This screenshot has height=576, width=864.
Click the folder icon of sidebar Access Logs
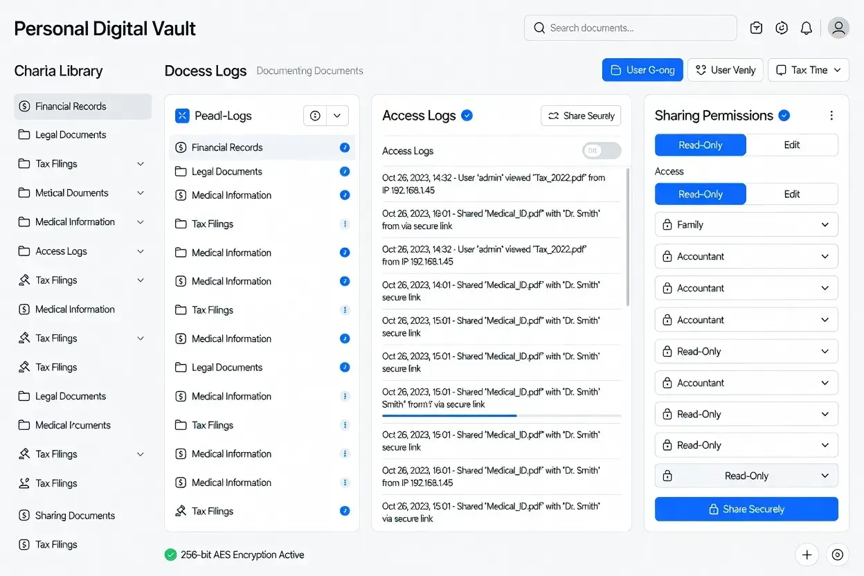[x=24, y=251]
